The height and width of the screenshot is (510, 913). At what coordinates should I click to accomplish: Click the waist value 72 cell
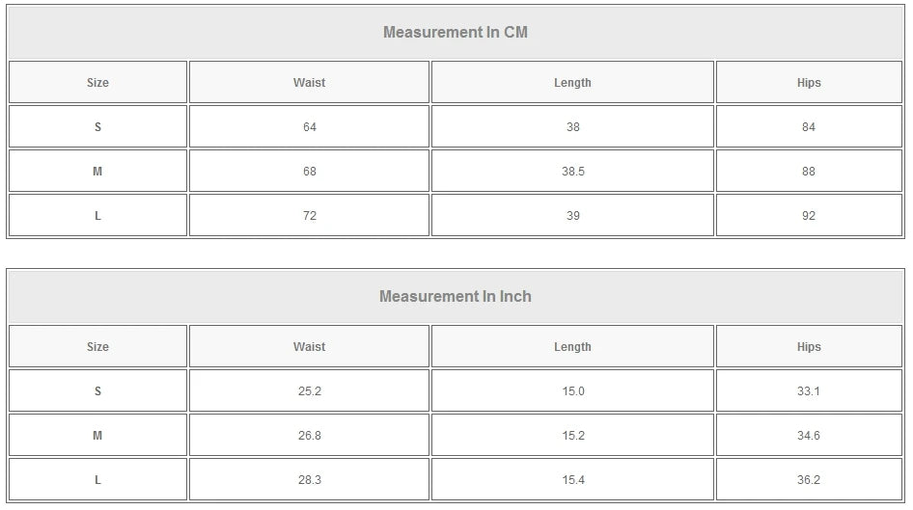coord(309,216)
